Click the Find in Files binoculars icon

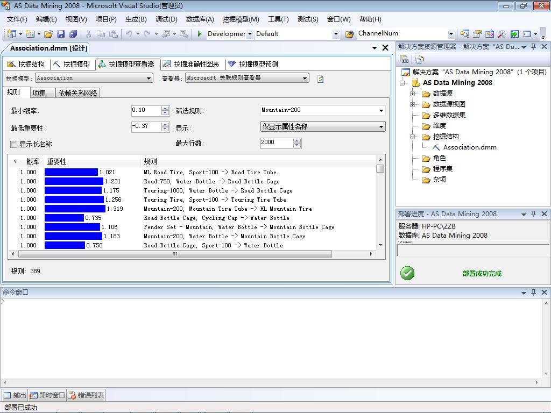point(349,34)
